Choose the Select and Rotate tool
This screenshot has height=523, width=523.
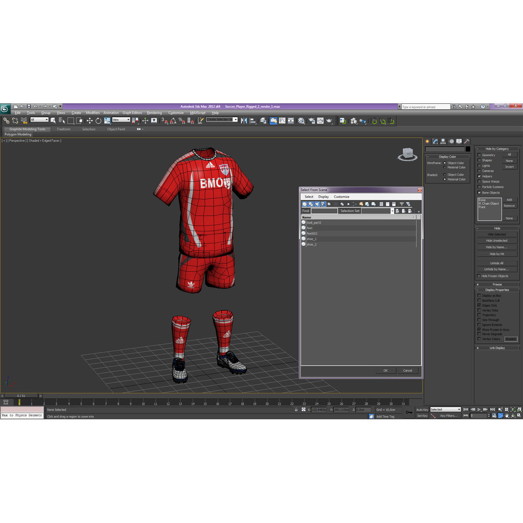pos(98,121)
